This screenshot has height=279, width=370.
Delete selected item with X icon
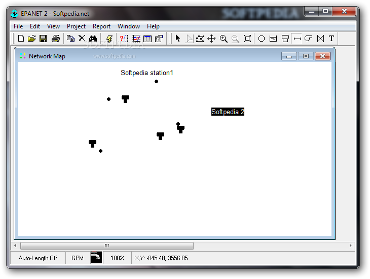(x=82, y=38)
